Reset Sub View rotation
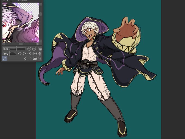The height and width of the screenshot is (139, 185). pos(29,54)
